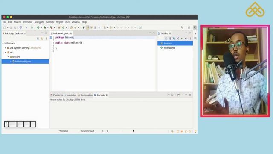Click the green Run toolbar button
This screenshot has width=273, height=154.
click(38, 27)
